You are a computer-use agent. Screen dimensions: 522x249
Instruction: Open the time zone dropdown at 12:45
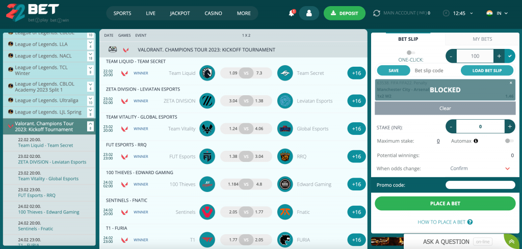[x=472, y=13]
